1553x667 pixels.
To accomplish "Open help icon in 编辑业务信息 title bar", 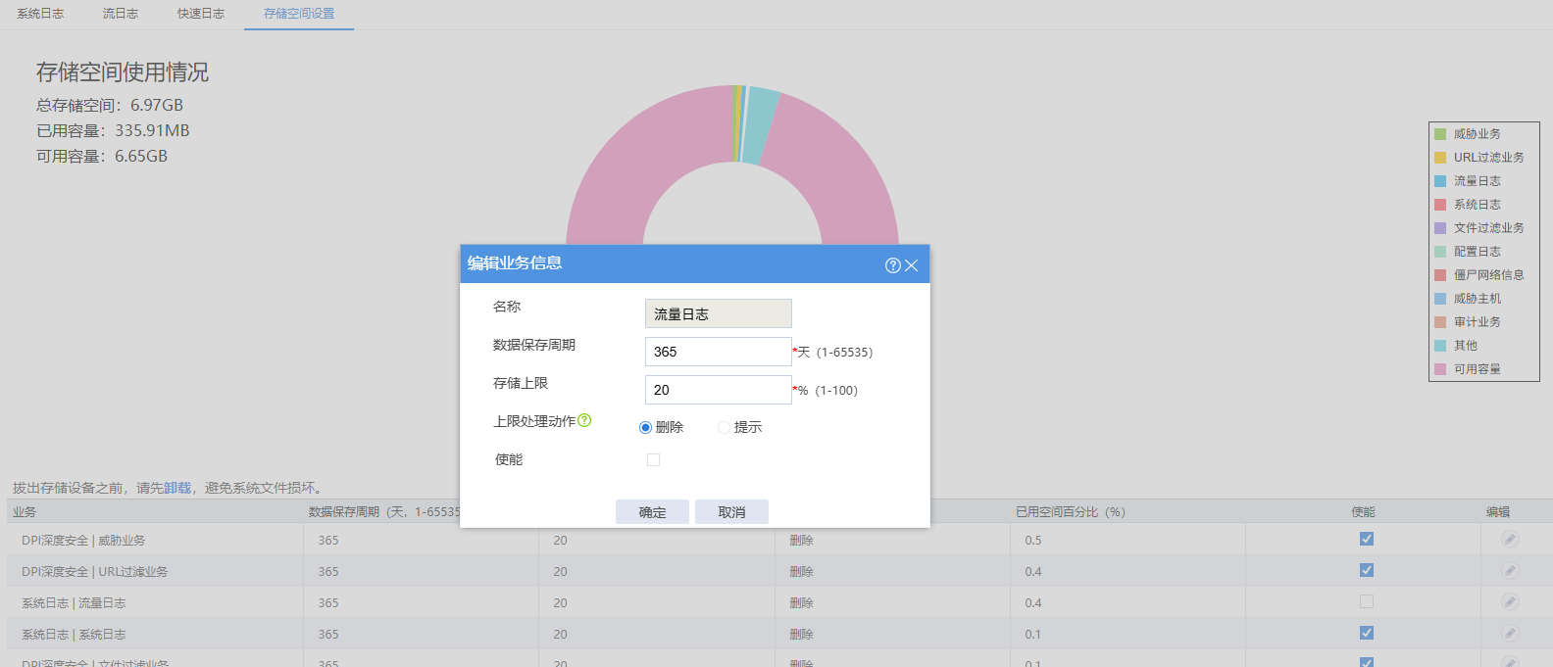I will point(892,265).
